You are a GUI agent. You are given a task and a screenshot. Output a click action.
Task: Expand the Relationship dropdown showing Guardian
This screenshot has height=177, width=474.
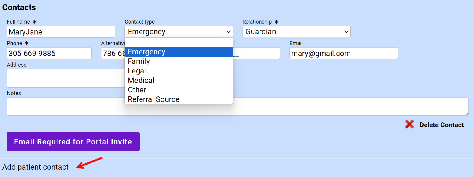tap(296, 32)
